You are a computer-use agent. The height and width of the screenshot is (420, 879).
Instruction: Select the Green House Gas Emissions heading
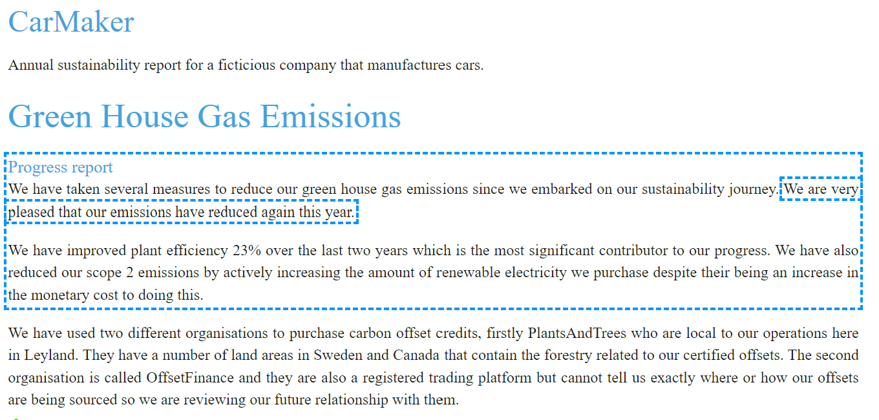coord(205,116)
